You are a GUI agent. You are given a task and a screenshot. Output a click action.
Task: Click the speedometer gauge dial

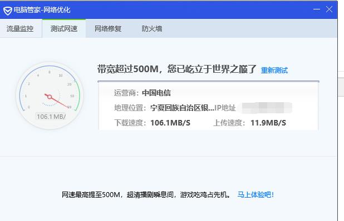(50, 96)
